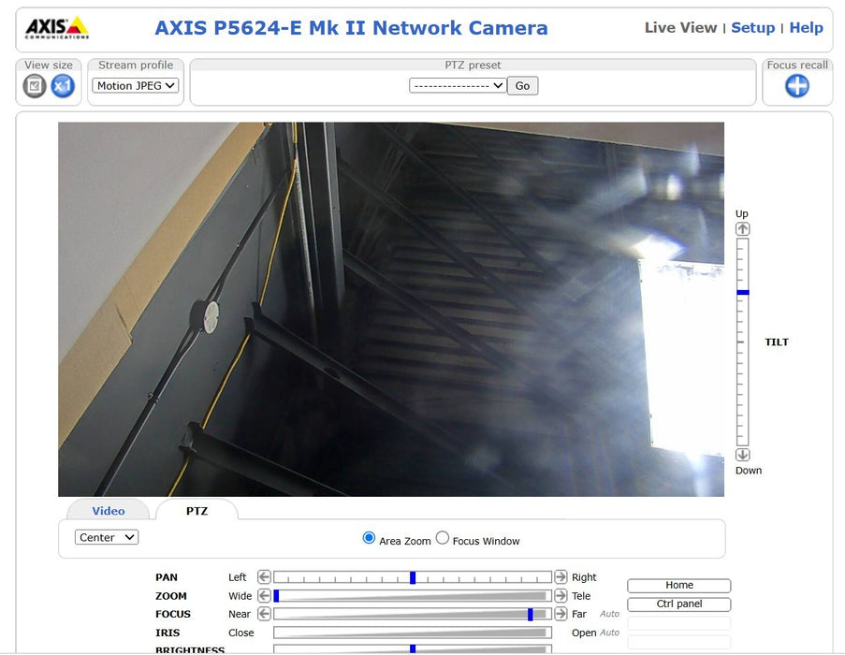
Task: Select the x1 view size icon
Action: 63,86
